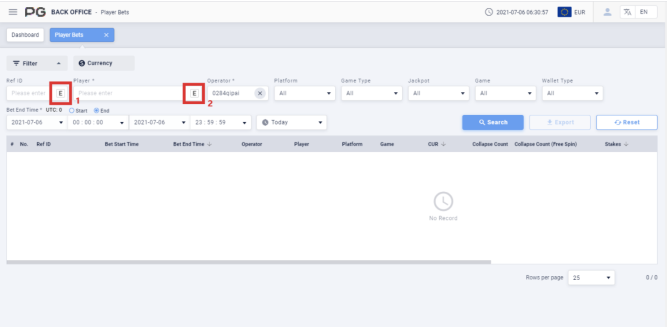
Task: Select the End radio button
Action: [96, 110]
